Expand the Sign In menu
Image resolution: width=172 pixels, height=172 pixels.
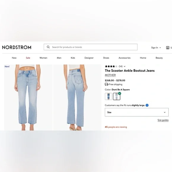tap(156, 48)
